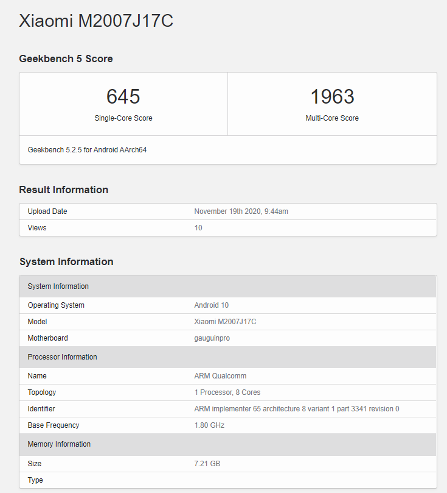
Task: Click the ARM Qualcomm processor name
Action: pyautogui.click(x=220, y=376)
